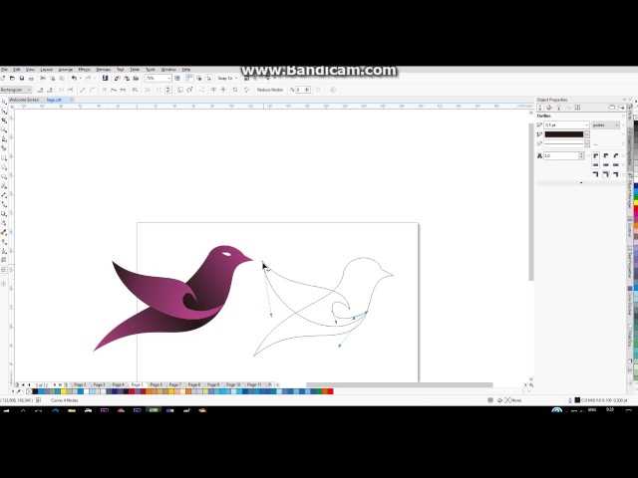Click the Reduce Nodes button
This screenshot has height=478, width=638.
270,90
